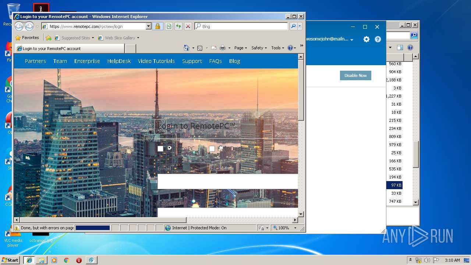Viewport: 471px width, 265px height.
Task: Click the Read Mail envelope icon
Action: point(213,48)
